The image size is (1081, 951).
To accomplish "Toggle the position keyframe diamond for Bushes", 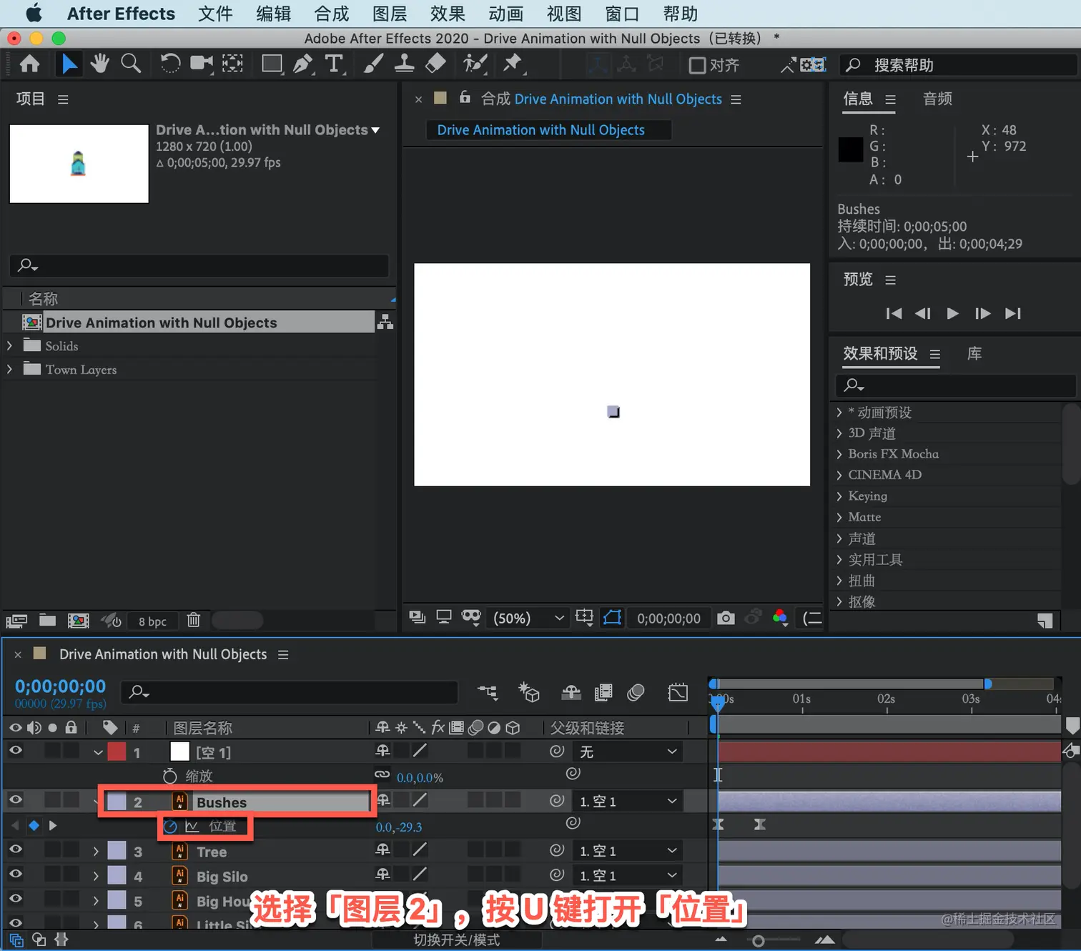I will click(34, 826).
